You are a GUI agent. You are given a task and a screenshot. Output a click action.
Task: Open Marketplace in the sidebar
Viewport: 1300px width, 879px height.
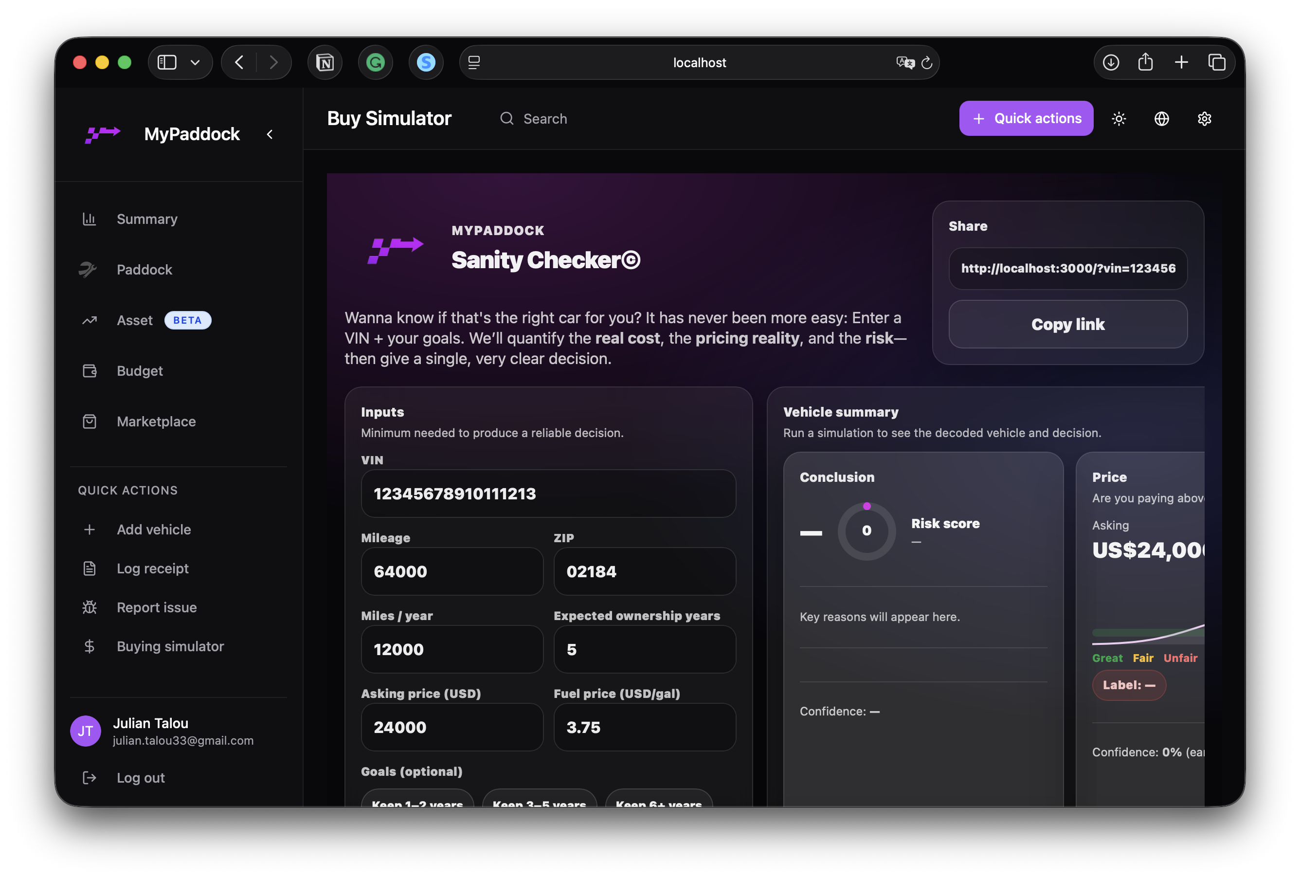156,421
